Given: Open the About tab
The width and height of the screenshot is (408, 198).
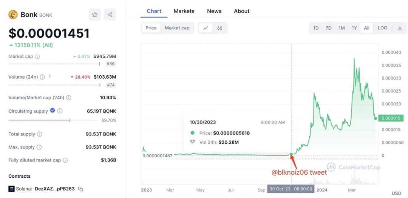Looking at the screenshot, I should coord(241,11).
